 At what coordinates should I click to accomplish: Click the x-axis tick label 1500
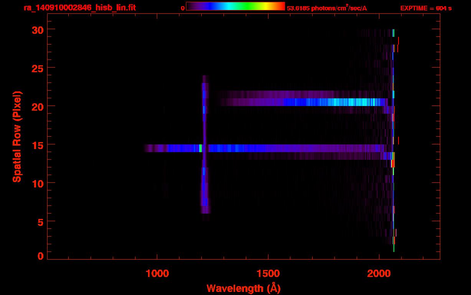pyautogui.click(x=268, y=273)
